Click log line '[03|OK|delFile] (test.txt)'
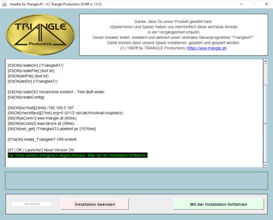The height and width of the screenshot is (220, 273). (28, 76)
